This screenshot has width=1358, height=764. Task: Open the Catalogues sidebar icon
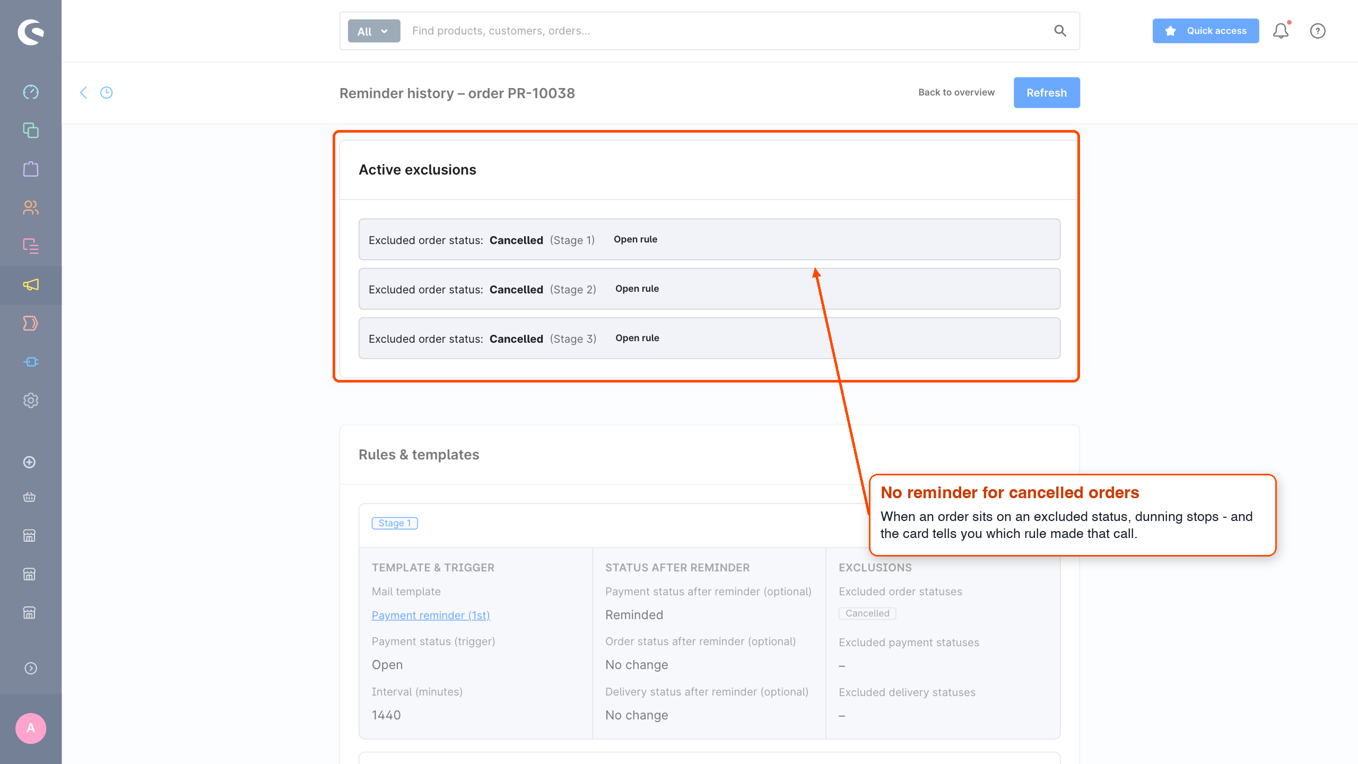coord(31,131)
